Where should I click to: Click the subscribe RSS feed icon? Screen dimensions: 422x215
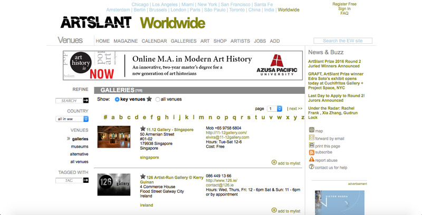coord(311,152)
